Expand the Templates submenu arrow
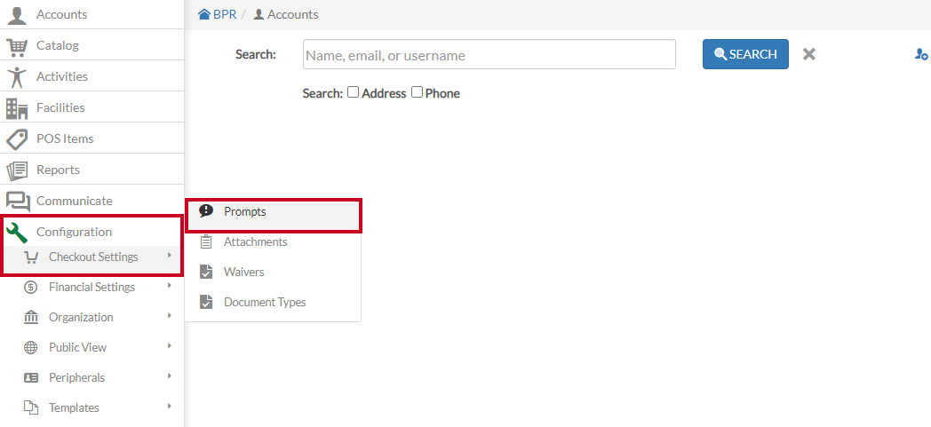The height and width of the screenshot is (427, 931). [170, 407]
